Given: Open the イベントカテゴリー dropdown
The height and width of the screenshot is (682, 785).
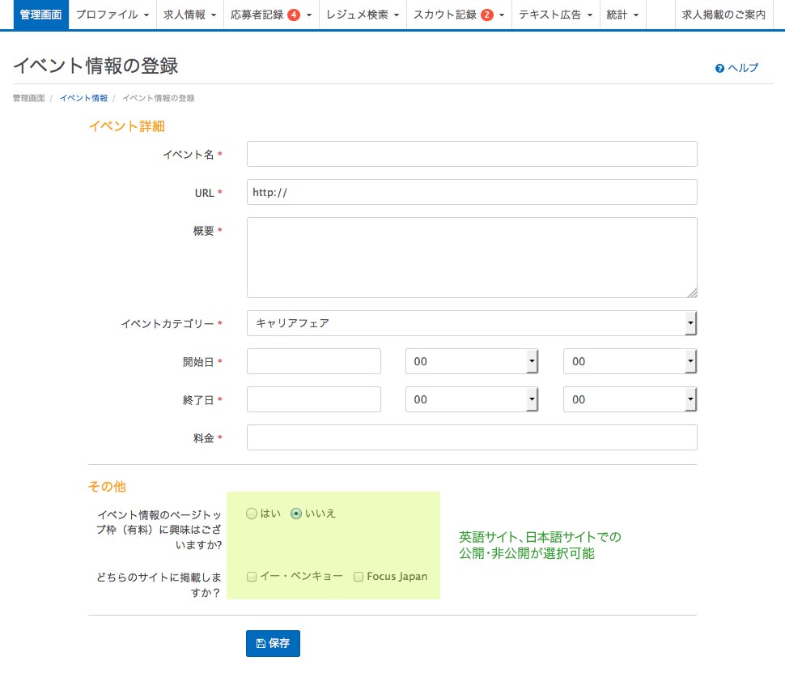Looking at the screenshot, I should [x=472, y=323].
